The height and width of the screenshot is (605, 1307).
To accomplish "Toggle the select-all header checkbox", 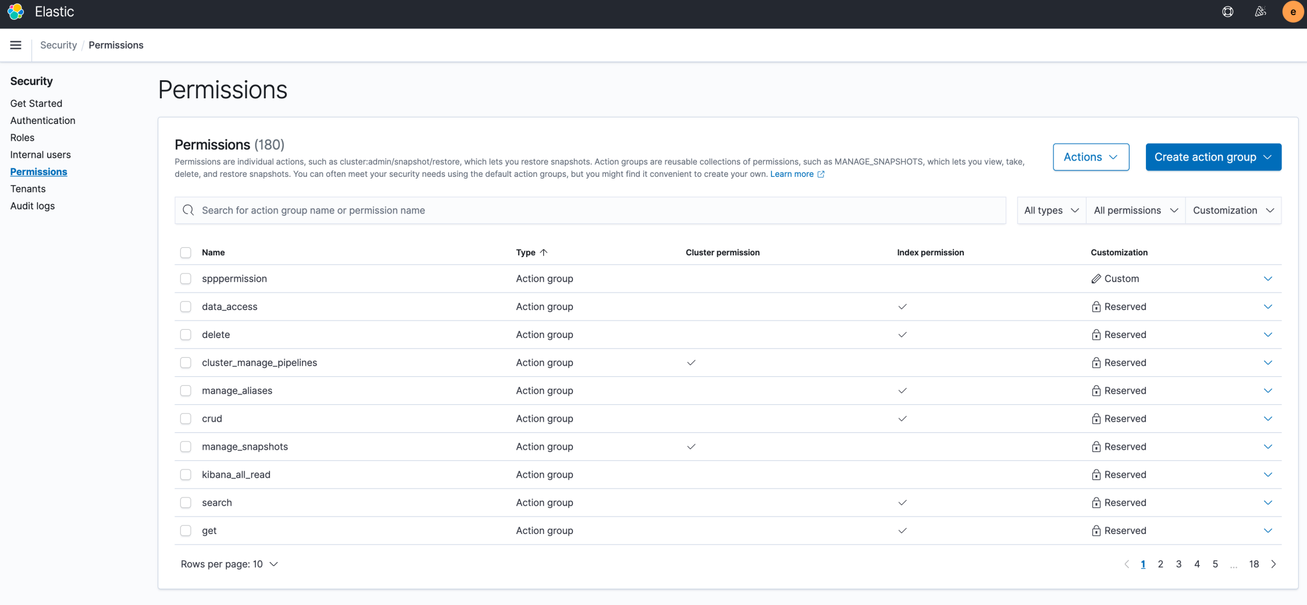I will click(186, 252).
